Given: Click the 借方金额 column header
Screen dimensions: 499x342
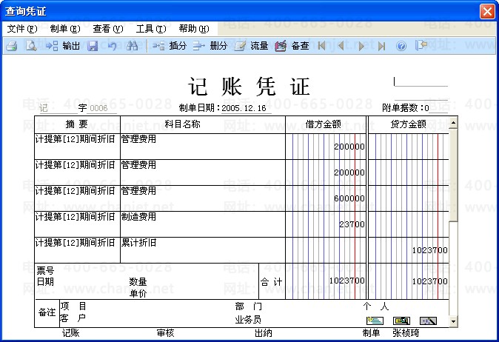Looking at the screenshot, I should click(x=326, y=124).
